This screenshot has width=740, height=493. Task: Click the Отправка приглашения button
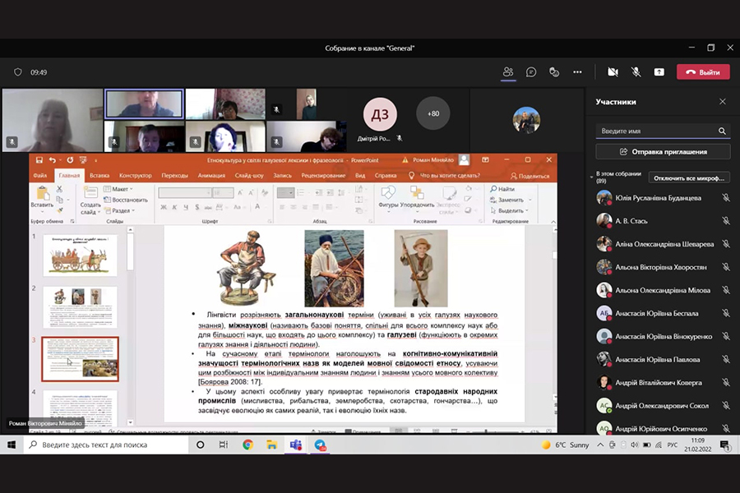coord(663,152)
